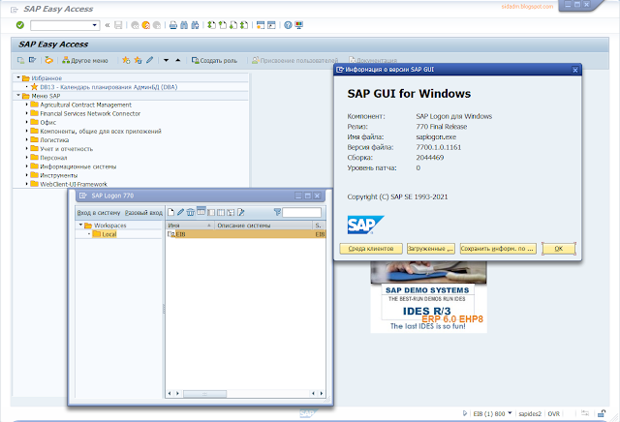Click the filter text field in SAP Logon
The height and width of the screenshot is (422, 620).
click(301, 213)
